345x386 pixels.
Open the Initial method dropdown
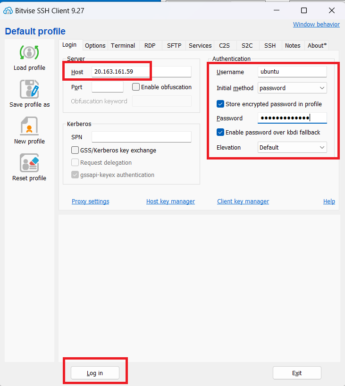(x=293, y=88)
